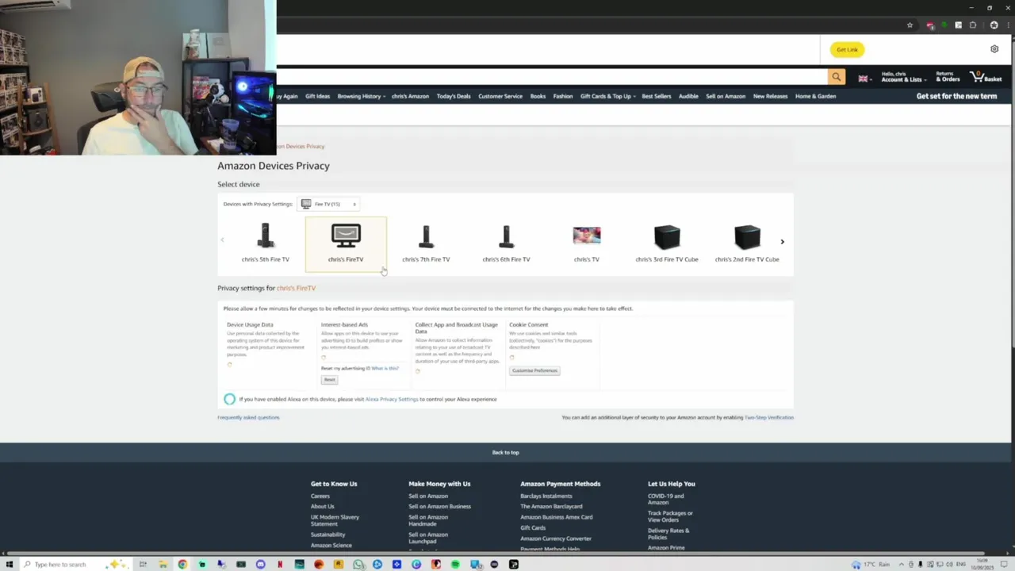This screenshot has height=571, width=1015.
Task: Select chris's 2nd Fire TV Cube
Action: (747, 243)
